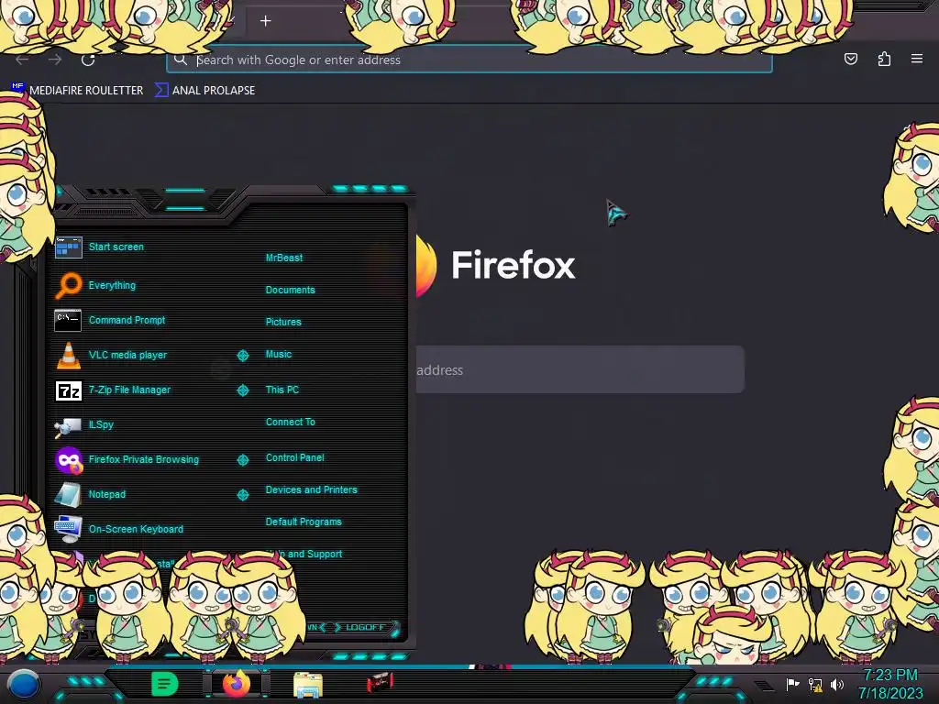
Task: Open Control Panel from start menu
Action: click(294, 458)
